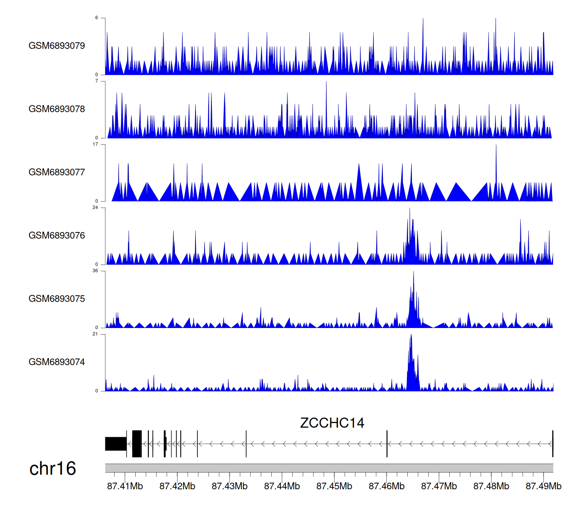Select the GSM6893078 track label
Viewport: 583px width, 513px height.
57,109
